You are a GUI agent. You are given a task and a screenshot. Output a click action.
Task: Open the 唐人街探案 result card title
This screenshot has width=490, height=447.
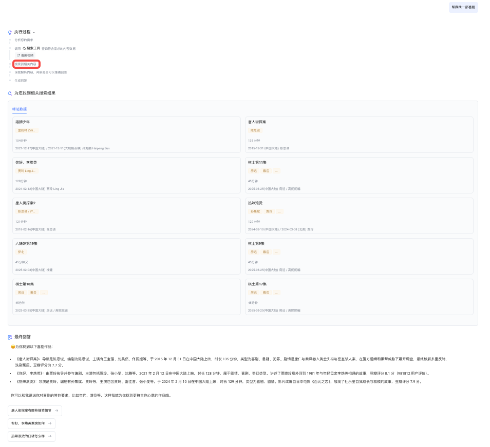click(257, 122)
